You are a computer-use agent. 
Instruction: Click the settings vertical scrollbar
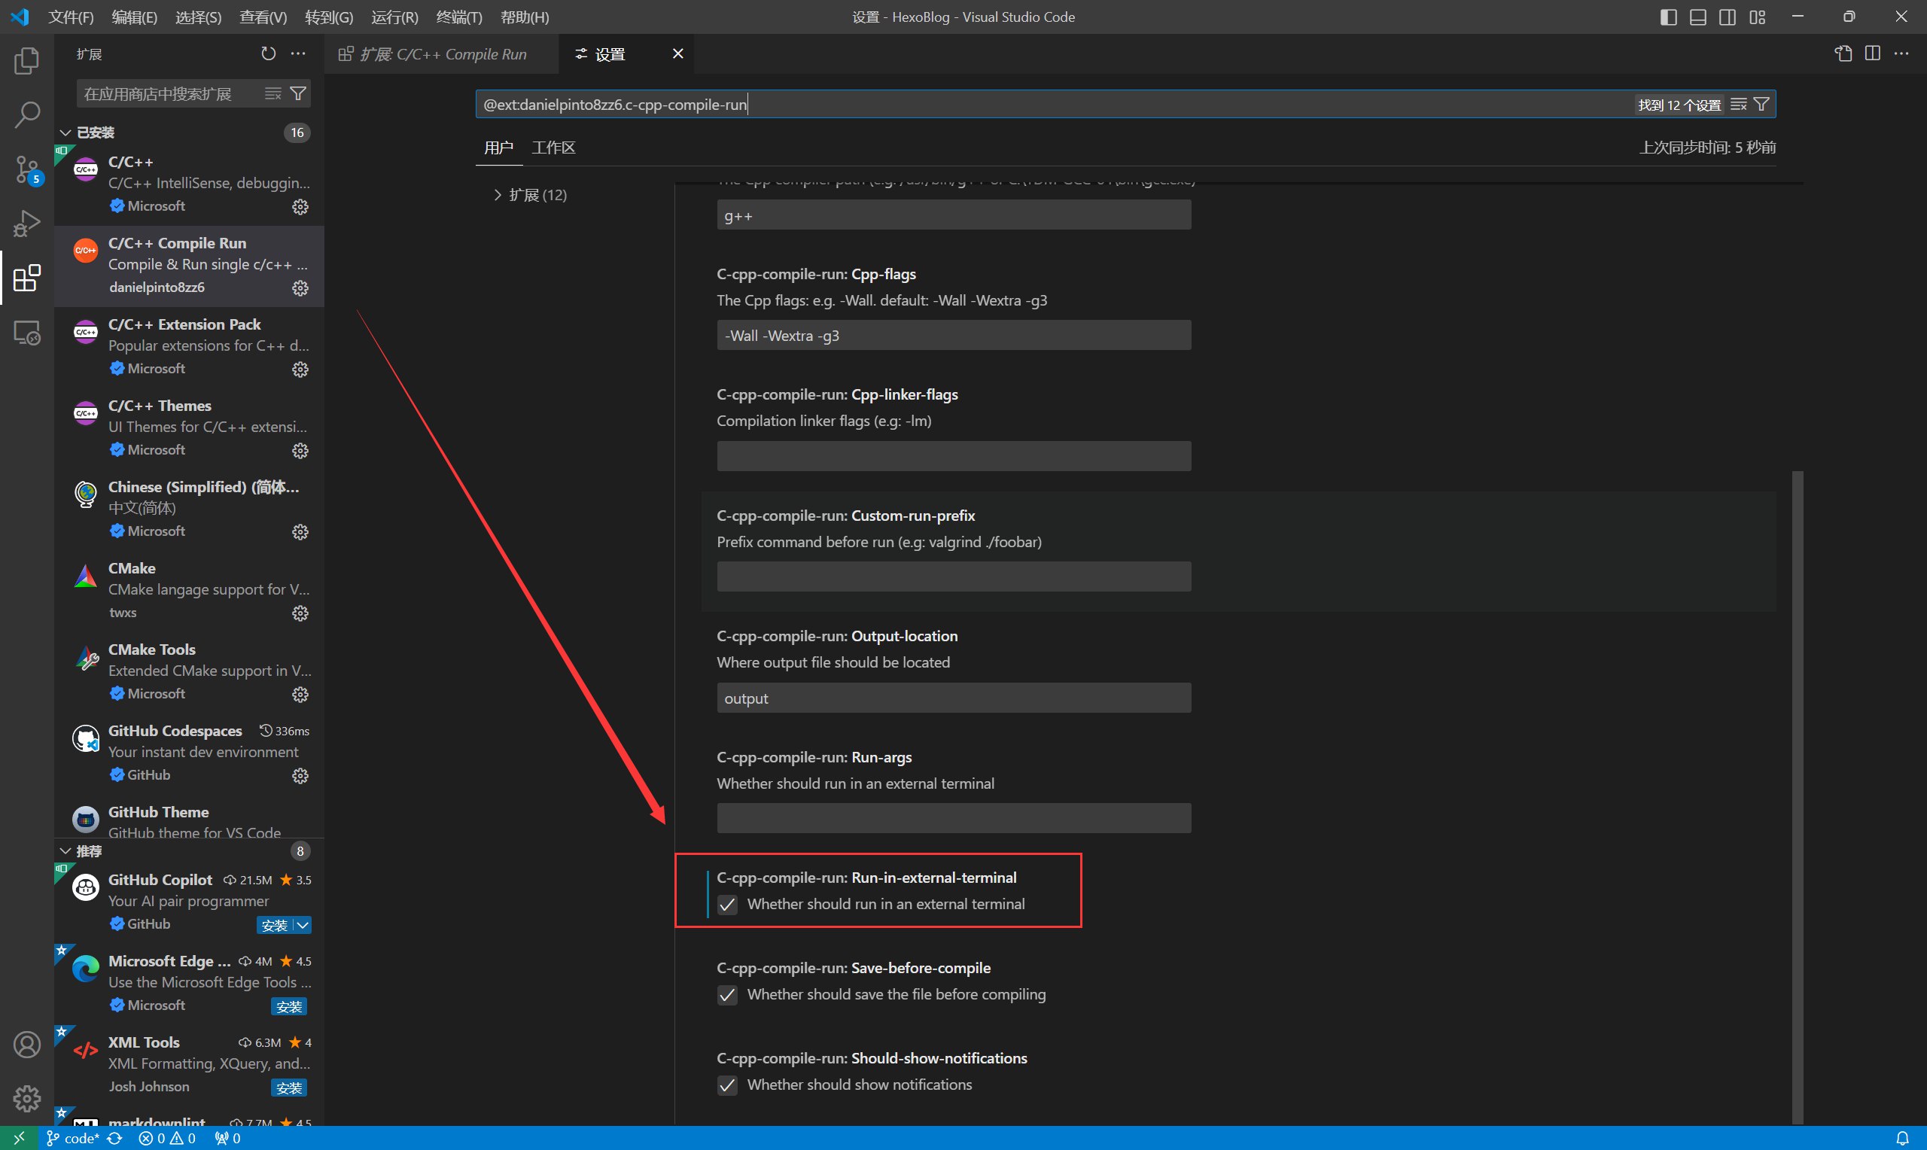tap(1798, 796)
